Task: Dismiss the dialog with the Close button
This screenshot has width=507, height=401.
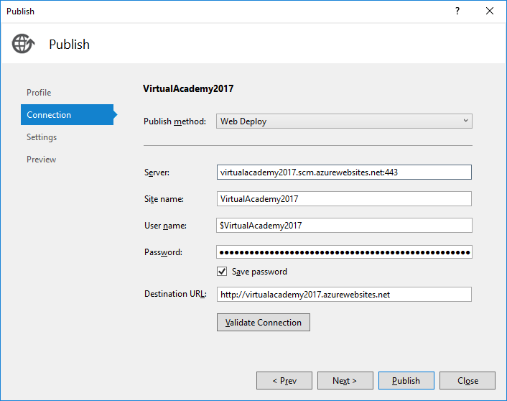Action: (x=468, y=381)
